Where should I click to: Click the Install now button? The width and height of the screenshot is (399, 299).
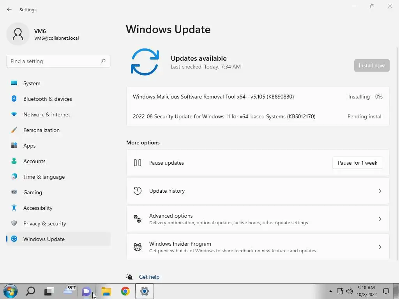371,65
